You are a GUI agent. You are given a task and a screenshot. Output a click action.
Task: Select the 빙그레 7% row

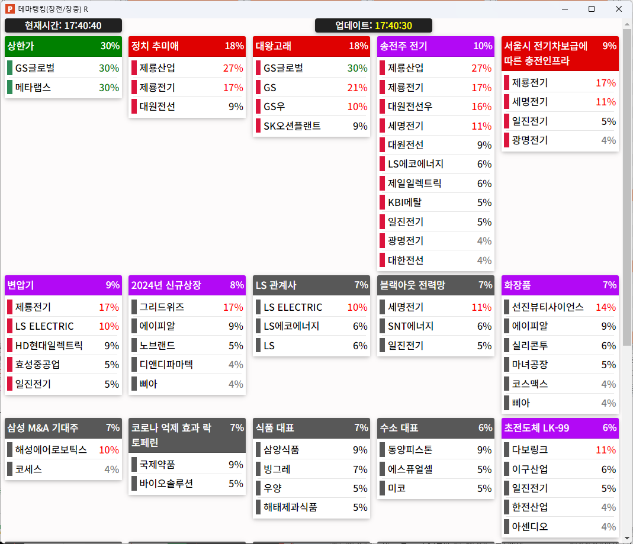311,469
